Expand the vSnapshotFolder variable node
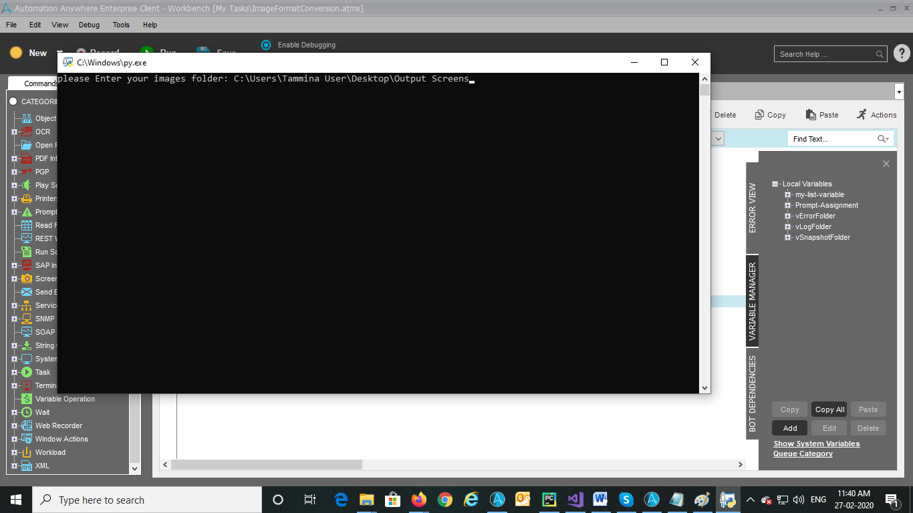The width and height of the screenshot is (913, 513). pos(788,237)
